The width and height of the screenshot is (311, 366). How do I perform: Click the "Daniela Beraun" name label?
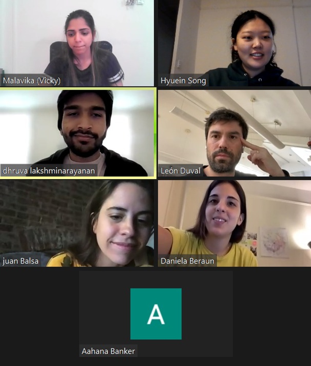188,261
